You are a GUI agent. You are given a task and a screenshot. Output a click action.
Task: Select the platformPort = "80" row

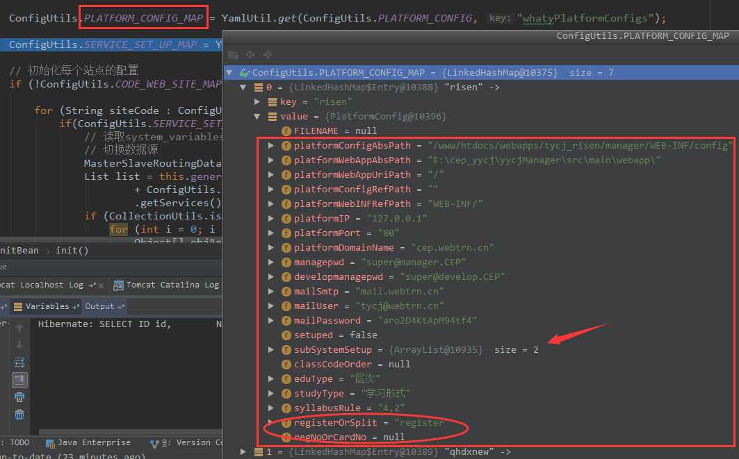tap(481, 233)
